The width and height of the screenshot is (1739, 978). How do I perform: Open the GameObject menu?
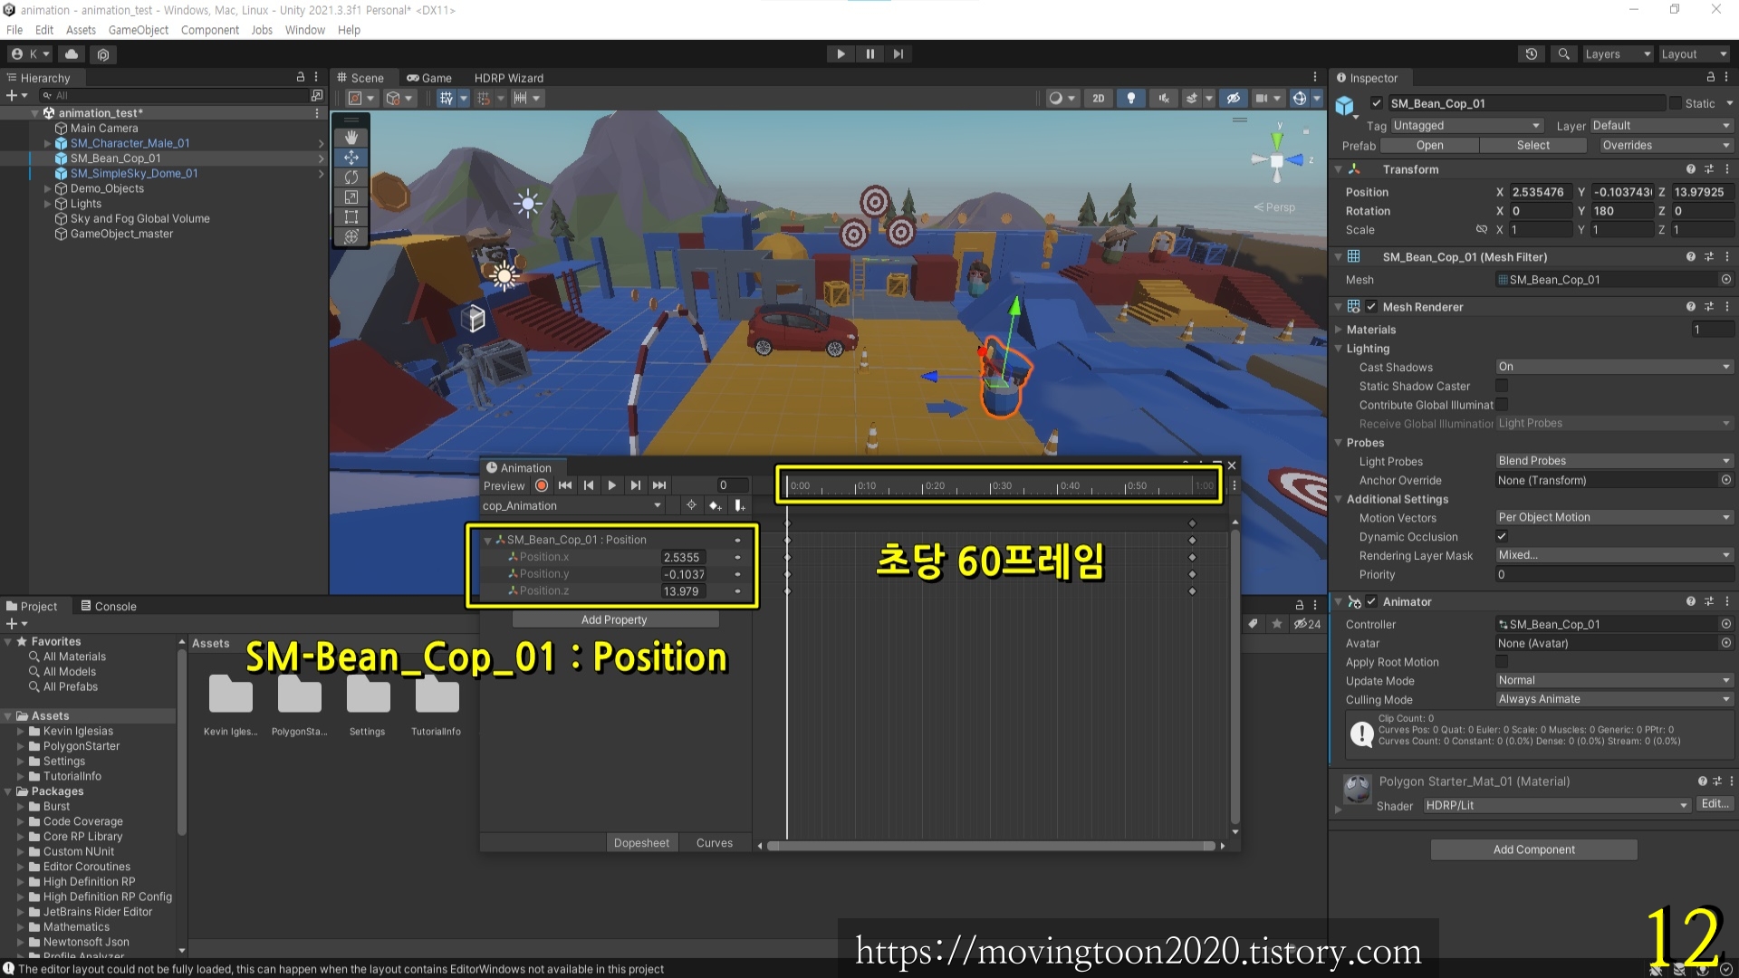tap(138, 30)
